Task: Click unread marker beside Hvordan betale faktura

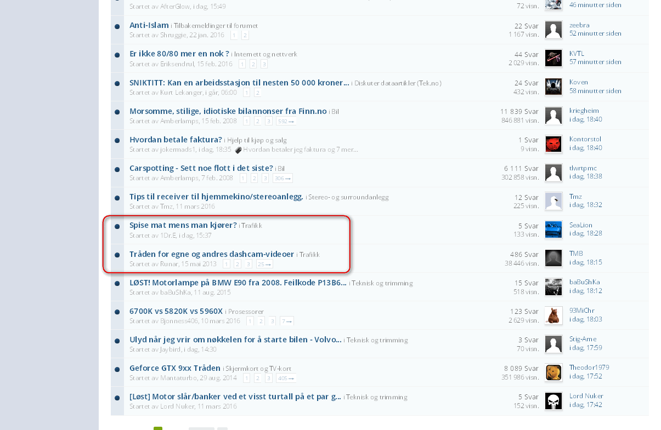Action: click(x=117, y=140)
